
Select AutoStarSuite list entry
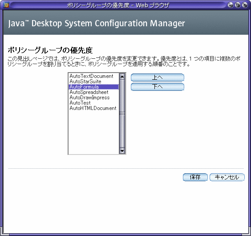pos(93,81)
